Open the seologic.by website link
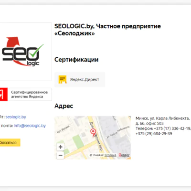191x191 pixels. pyautogui.click(x=16, y=117)
